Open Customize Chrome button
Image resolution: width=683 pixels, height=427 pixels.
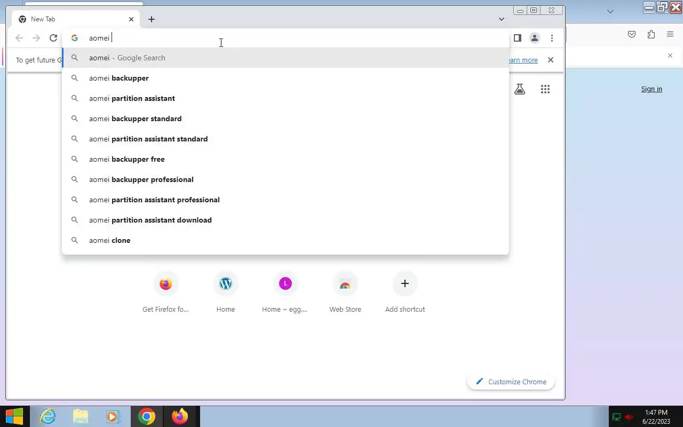[x=511, y=382]
